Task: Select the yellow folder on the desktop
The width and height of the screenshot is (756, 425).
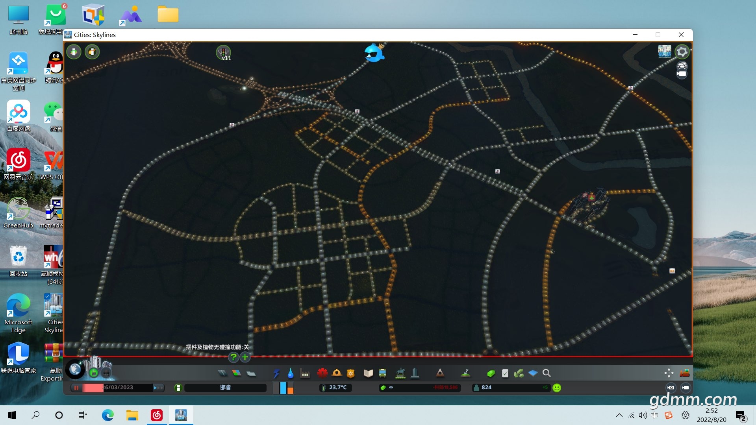Action: [168, 14]
